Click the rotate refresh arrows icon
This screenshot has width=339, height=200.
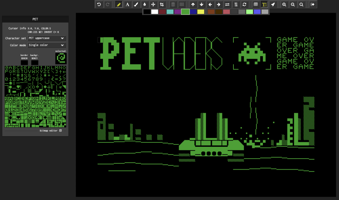click(245, 4)
